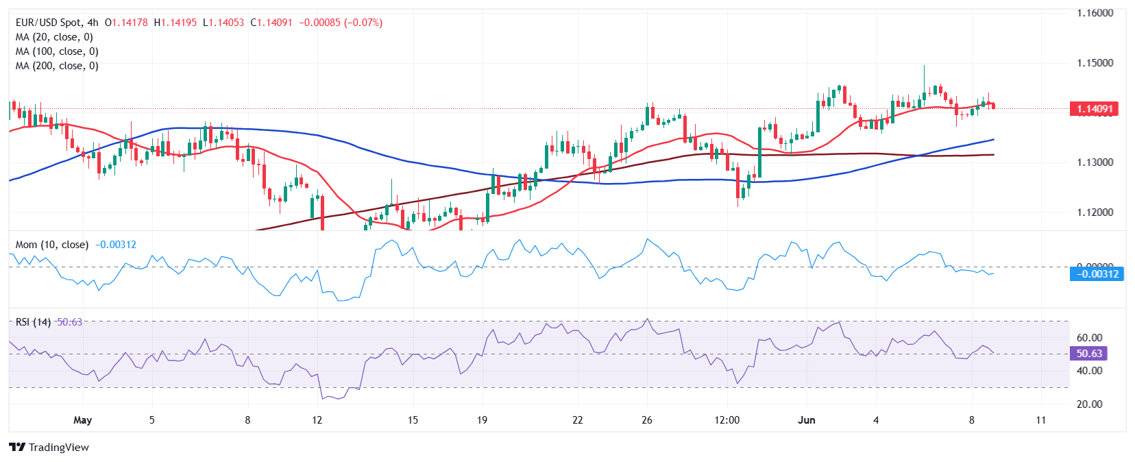
Task: Click the purple 50.63 RSI value tag
Action: [1088, 354]
